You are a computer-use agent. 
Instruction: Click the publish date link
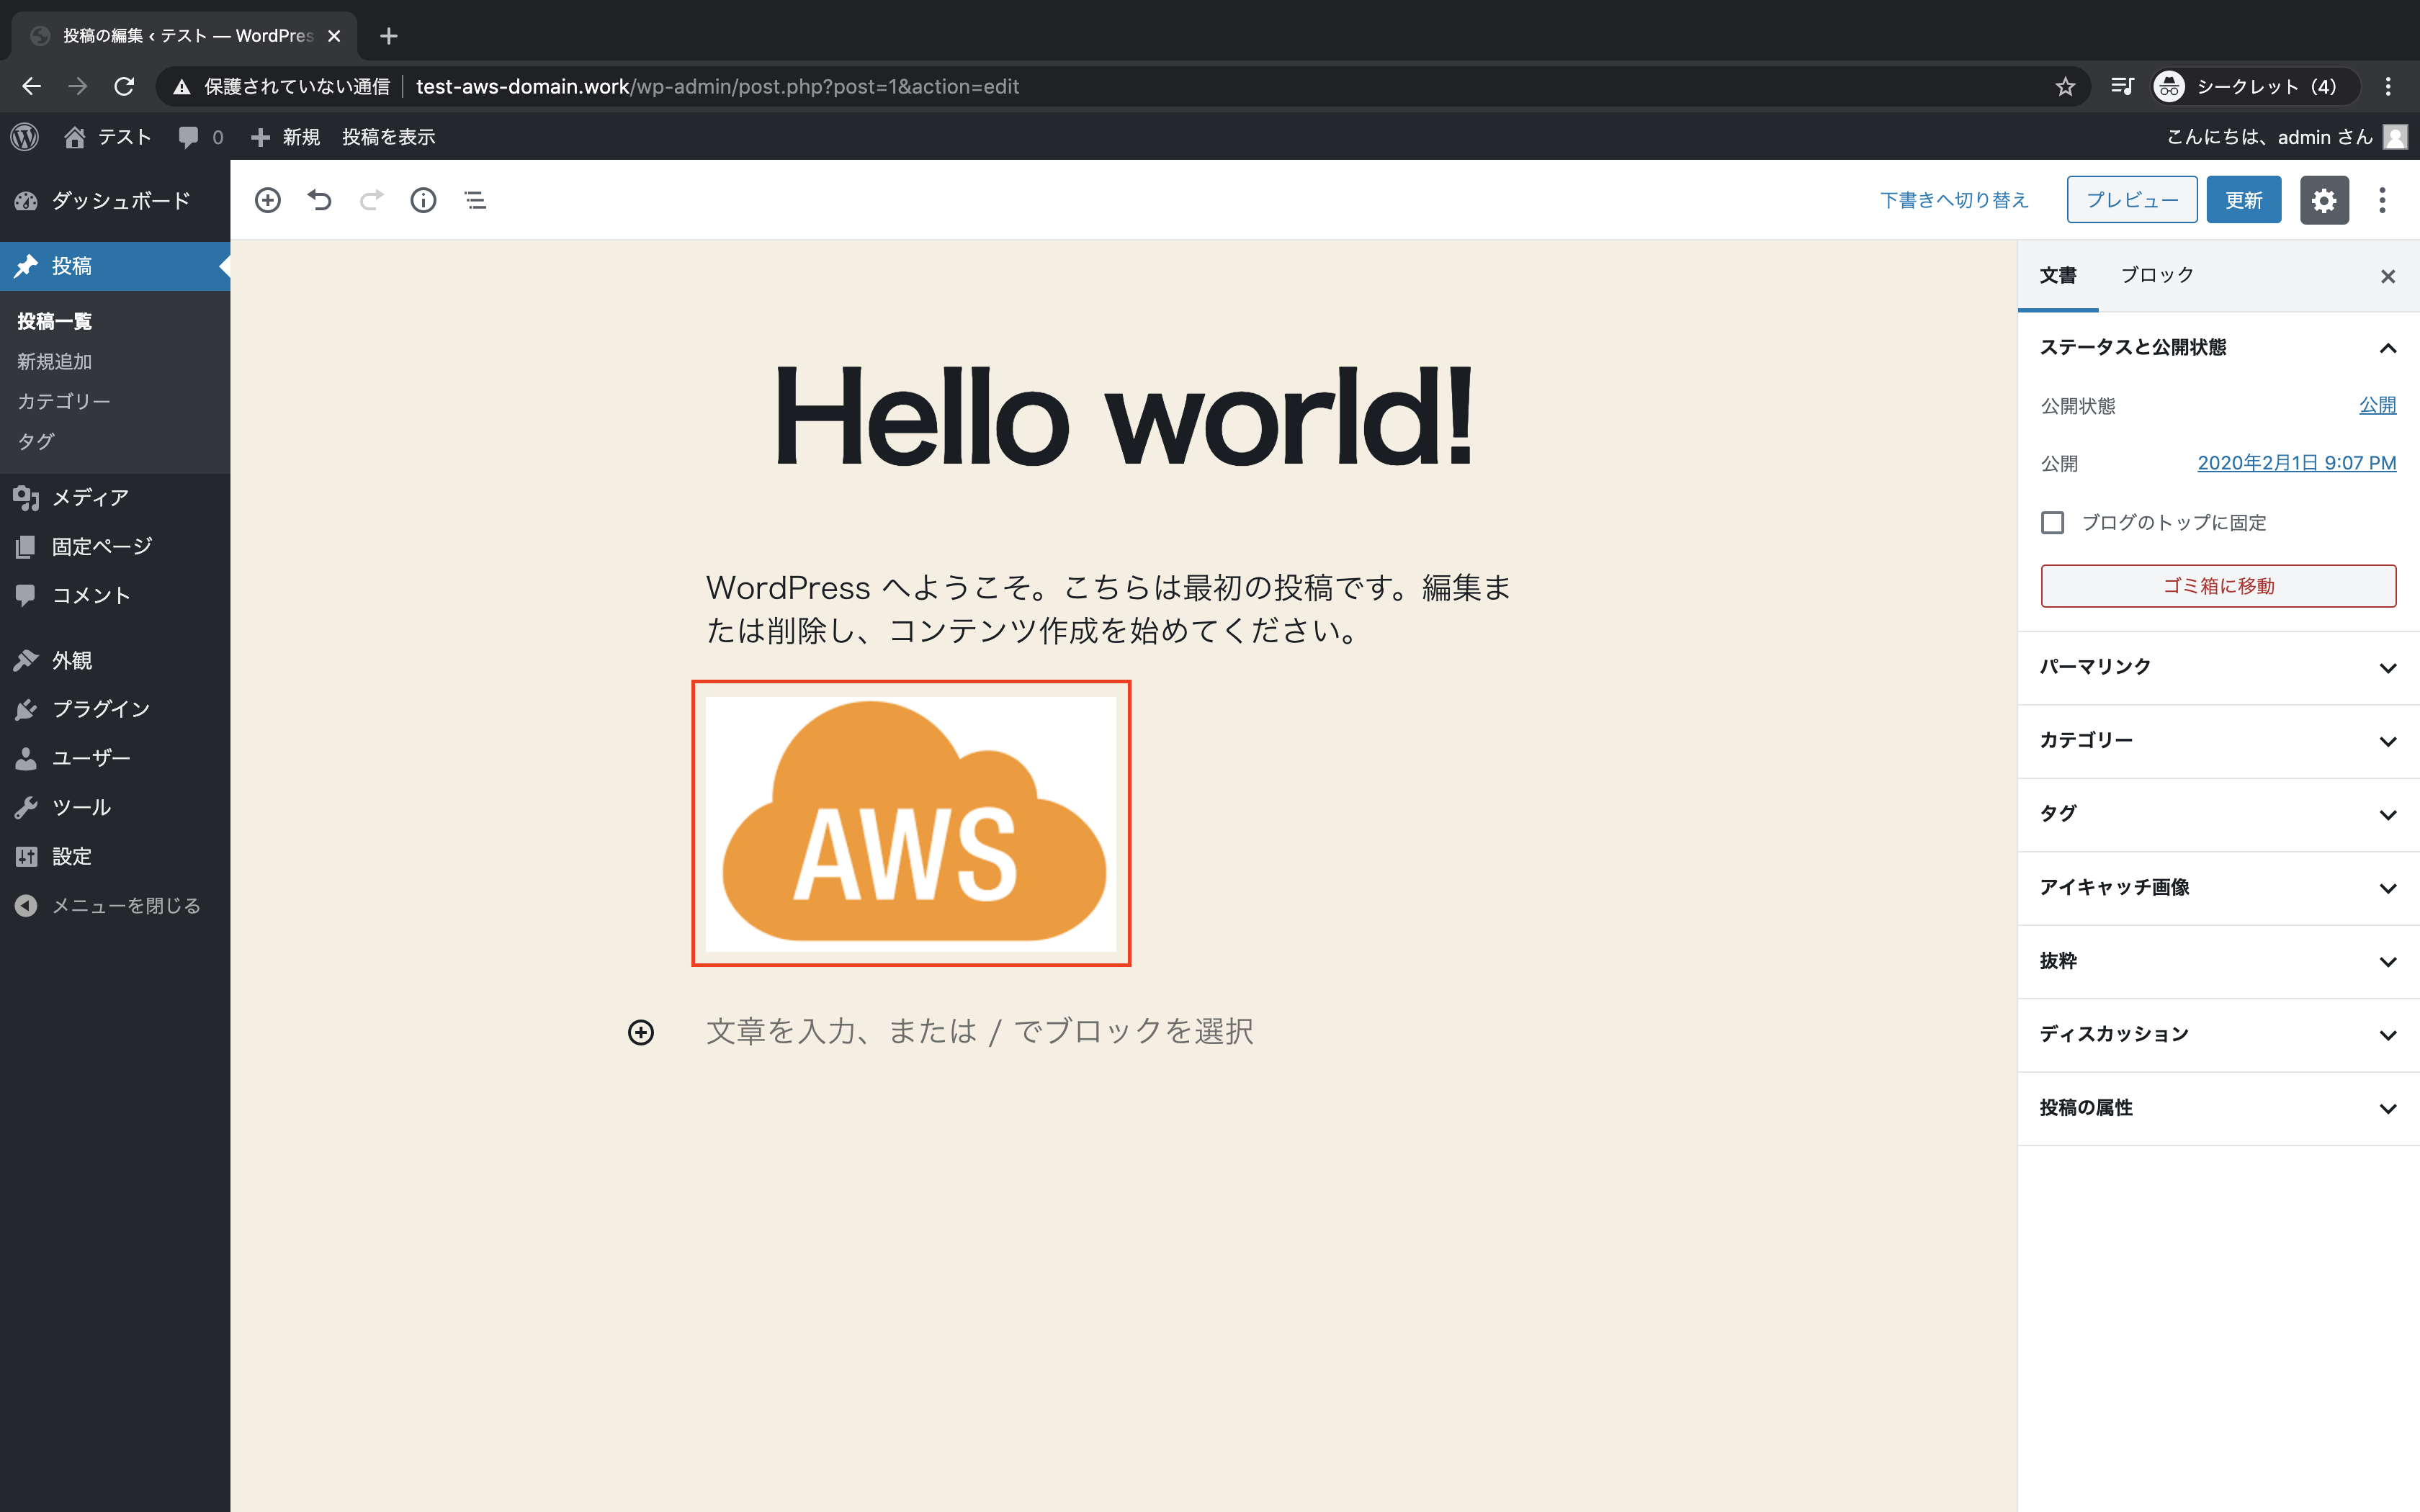2296,463
